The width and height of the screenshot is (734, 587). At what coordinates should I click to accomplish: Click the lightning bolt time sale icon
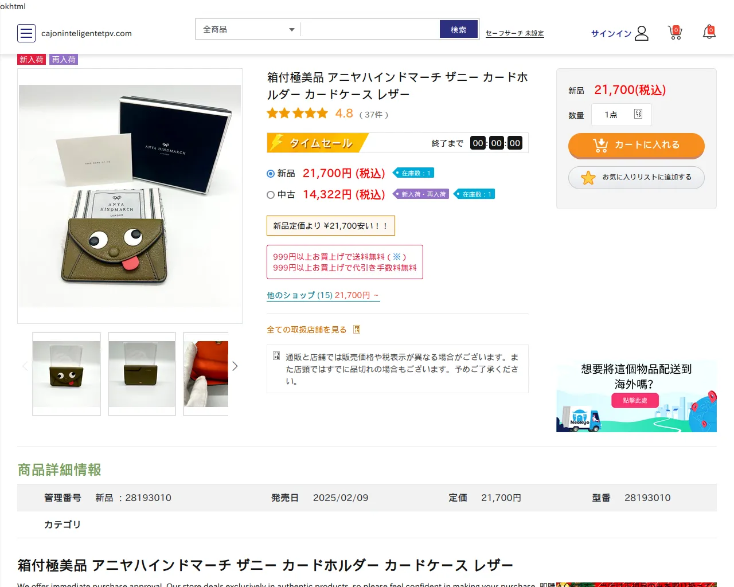coord(277,142)
